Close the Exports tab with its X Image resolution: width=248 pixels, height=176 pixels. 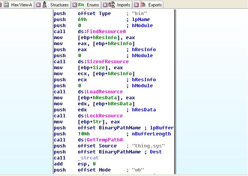(136, 5)
